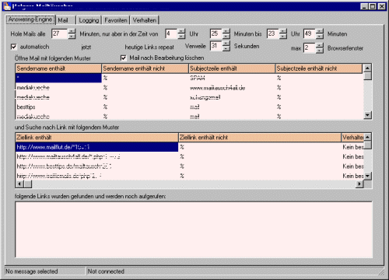389x280 pixels.
Task: Maximize the window
Action: [x=373, y=6]
